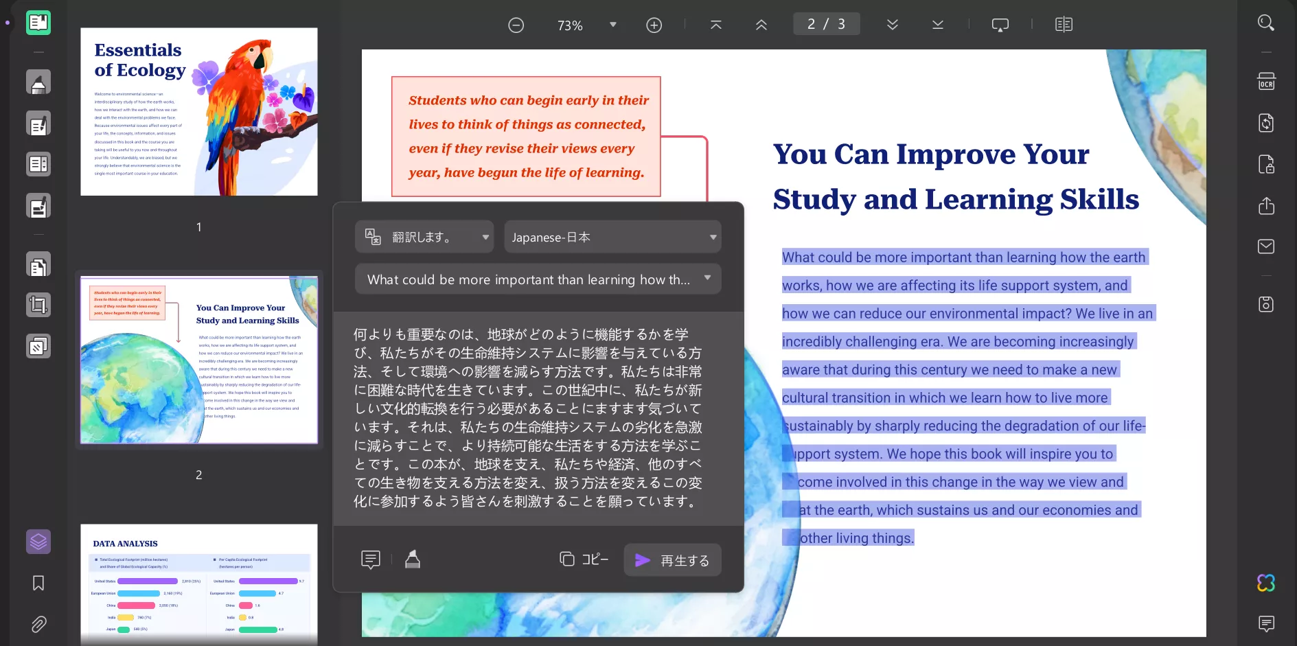Click the red quote box 'Students who can begin early'

[x=526, y=137]
